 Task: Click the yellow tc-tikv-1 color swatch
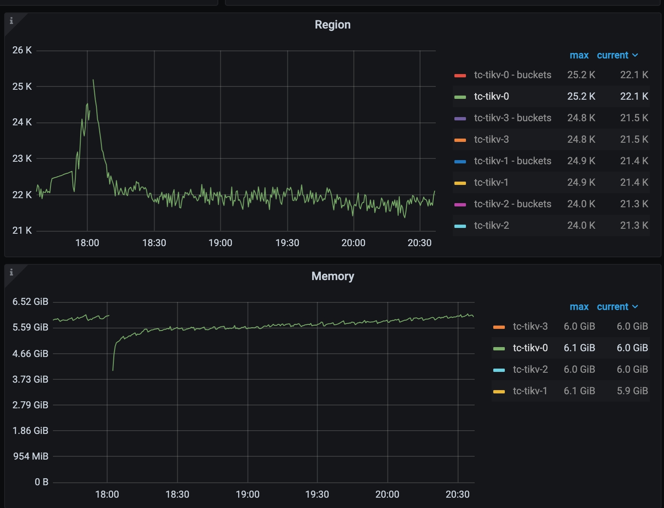(x=460, y=182)
